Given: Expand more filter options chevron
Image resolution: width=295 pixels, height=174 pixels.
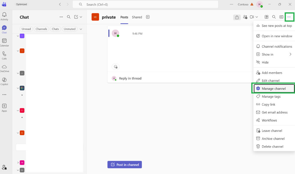Looking at the screenshot, I should click(x=81, y=29).
